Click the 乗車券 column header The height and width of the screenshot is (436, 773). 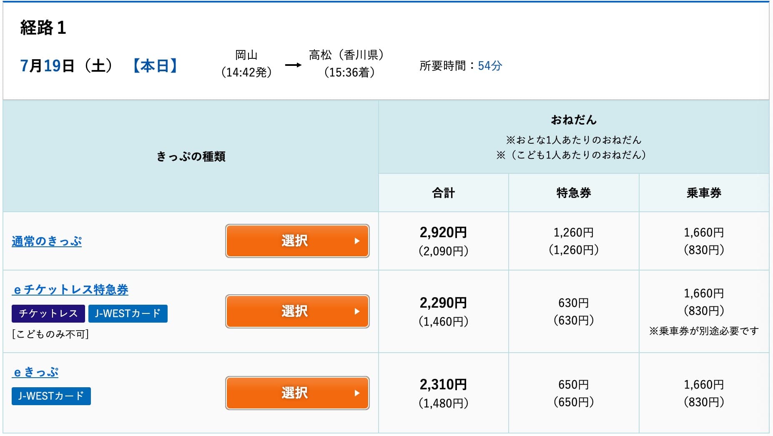704,193
